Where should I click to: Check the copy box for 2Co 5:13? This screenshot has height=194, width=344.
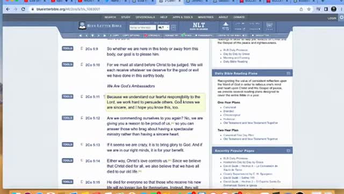pyautogui.click(x=82, y=144)
